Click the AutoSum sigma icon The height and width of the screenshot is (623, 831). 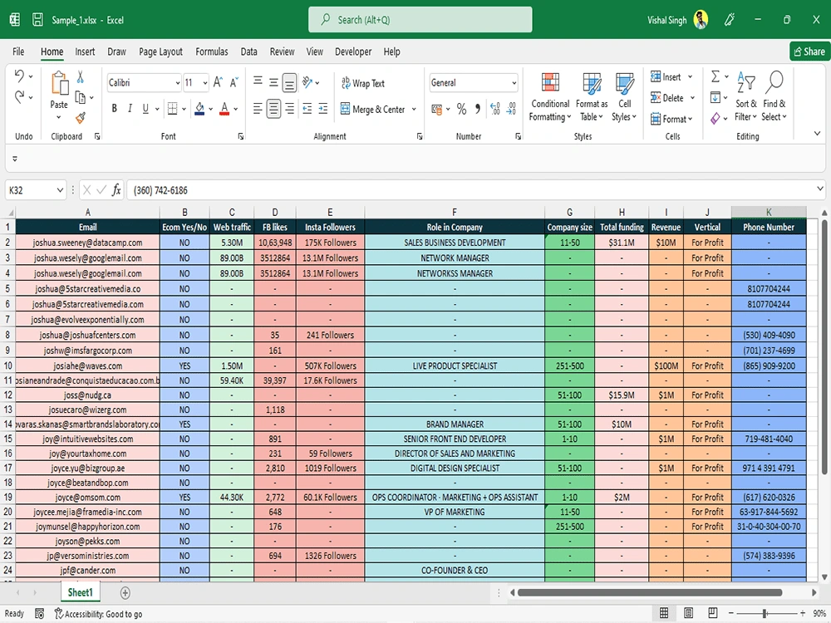[715, 76]
